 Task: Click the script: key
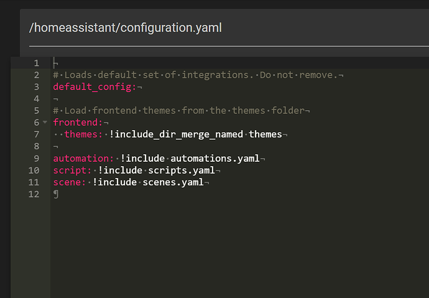[x=72, y=170]
